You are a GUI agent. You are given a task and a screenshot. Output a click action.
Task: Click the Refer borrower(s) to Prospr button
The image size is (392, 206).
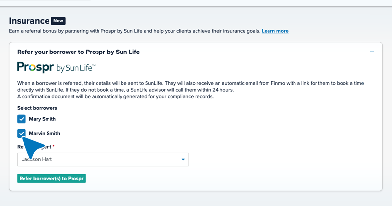pos(51,179)
